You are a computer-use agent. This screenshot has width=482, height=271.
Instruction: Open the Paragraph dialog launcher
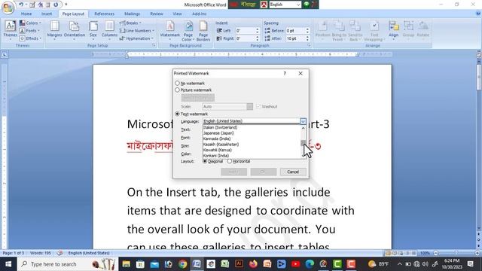pyautogui.click(x=310, y=45)
